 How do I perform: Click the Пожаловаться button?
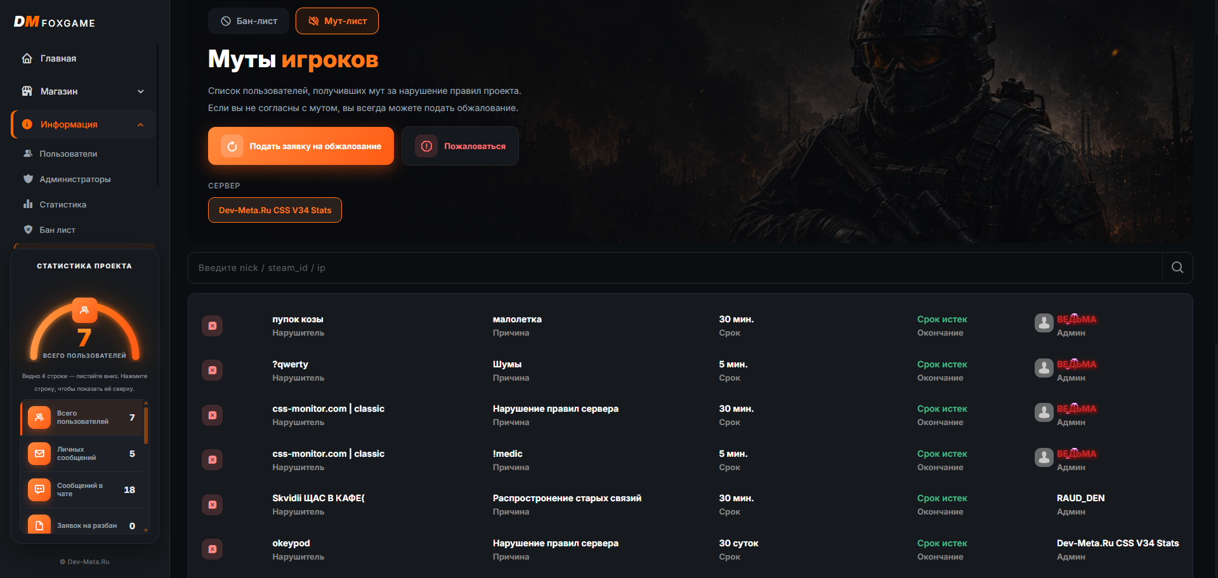pos(460,146)
